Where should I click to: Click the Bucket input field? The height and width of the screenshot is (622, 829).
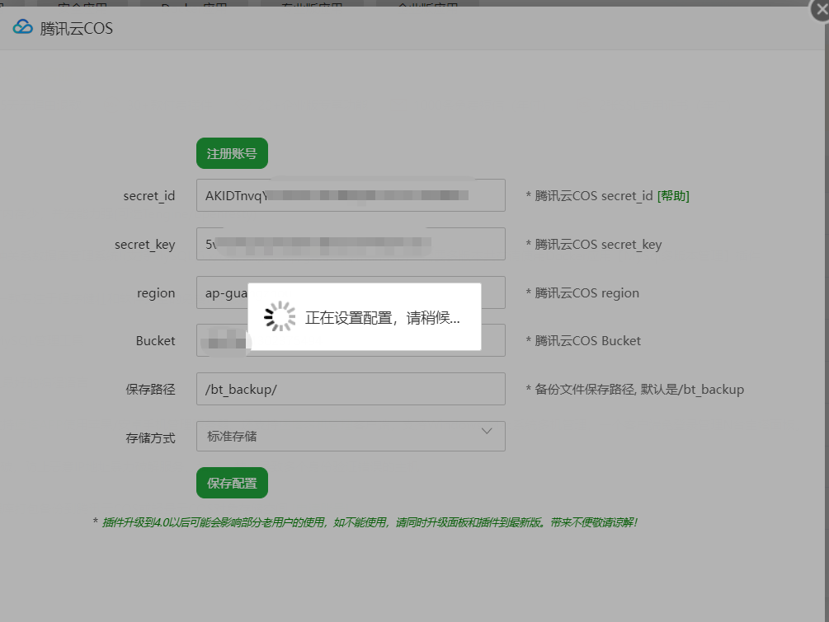[351, 340]
